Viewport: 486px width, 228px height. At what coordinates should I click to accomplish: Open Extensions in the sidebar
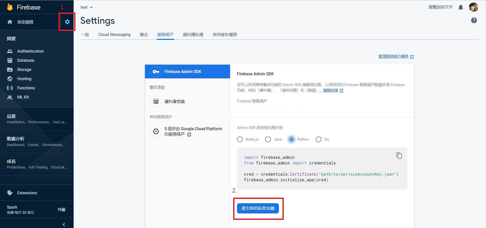tap(27, 193)
